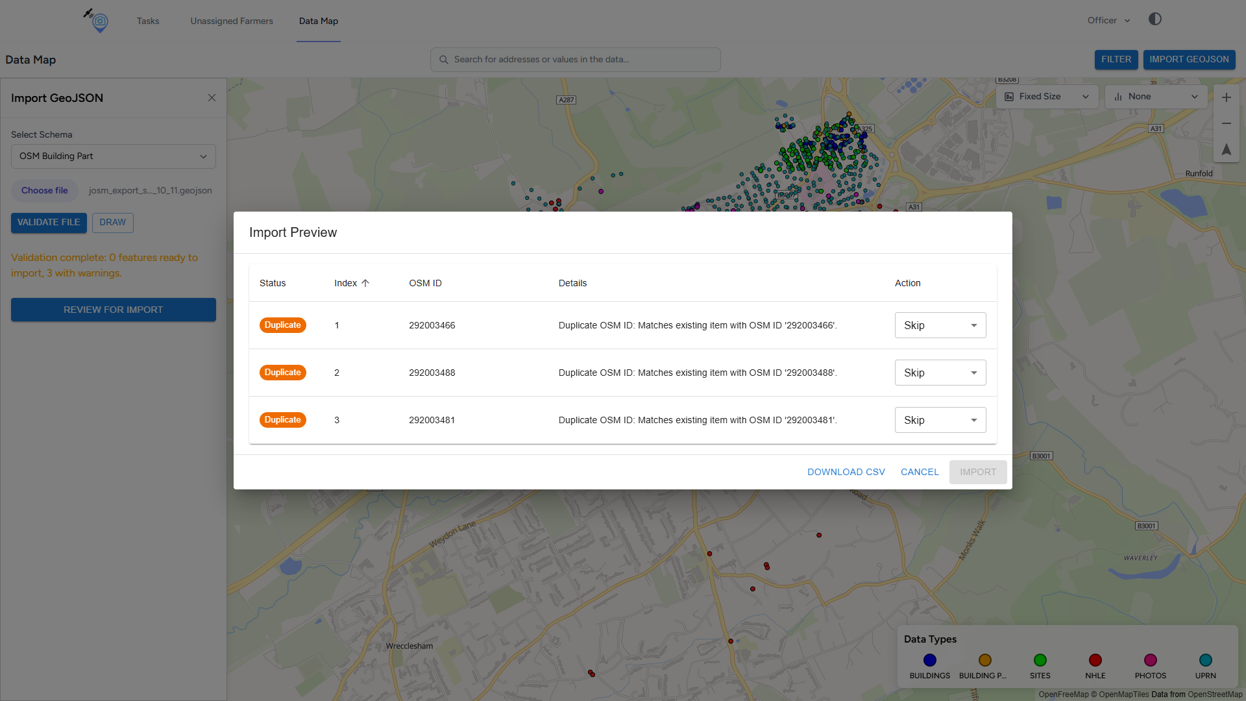Open Action dropdown for OSM ID 292003466
Image resolution: width=1246 pixels, height=701 pixels.
[x=940, y=325]
